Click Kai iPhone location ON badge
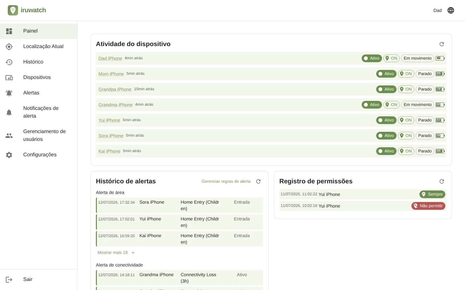Image resolution: width=465 pixels, height=290 pixels. [406, 151]
